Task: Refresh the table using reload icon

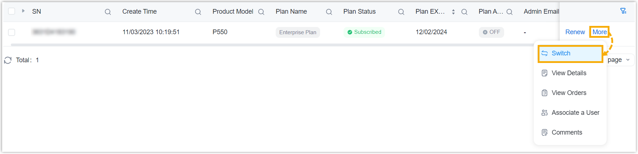Action: pos(8,60)
